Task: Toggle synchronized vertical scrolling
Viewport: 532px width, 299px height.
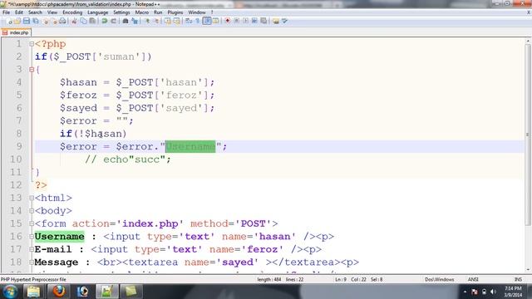Action: click(168, 21)
